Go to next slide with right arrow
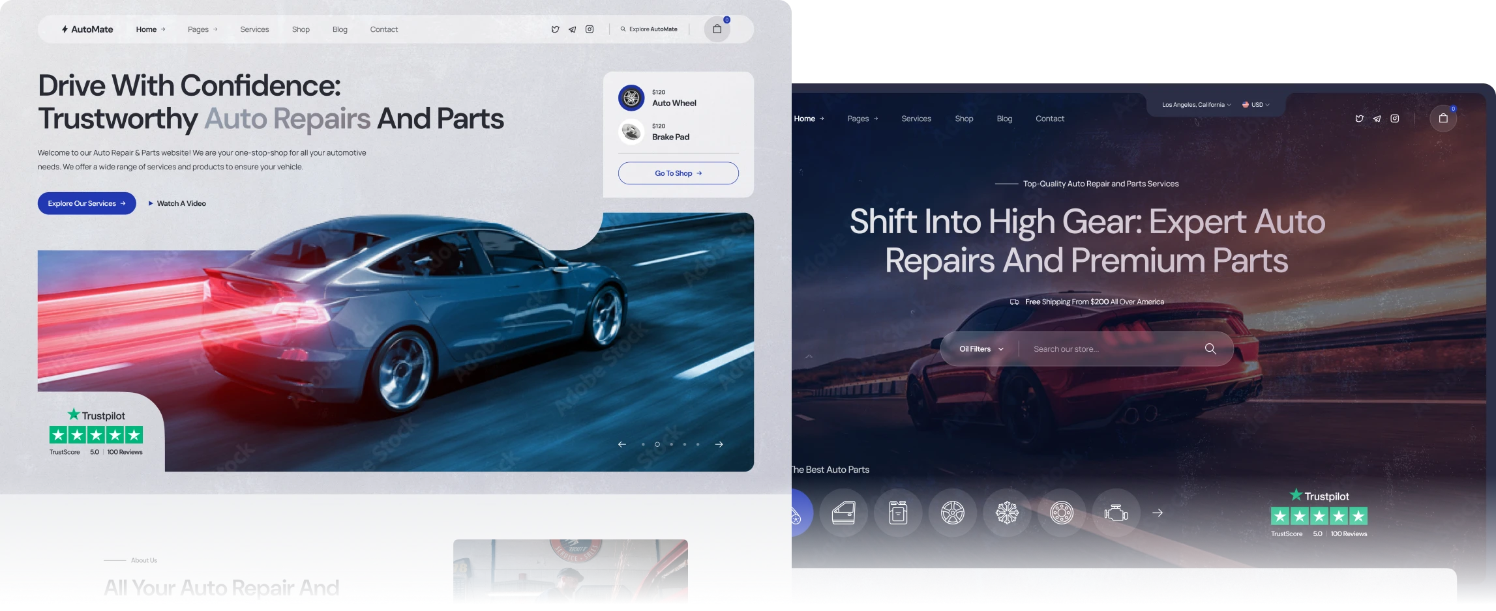Viewport: 1496px width, 611px height. (719, 444)
